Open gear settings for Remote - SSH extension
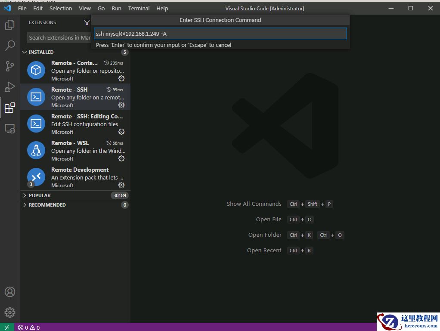The image size is (440, 331). (121, 105)
